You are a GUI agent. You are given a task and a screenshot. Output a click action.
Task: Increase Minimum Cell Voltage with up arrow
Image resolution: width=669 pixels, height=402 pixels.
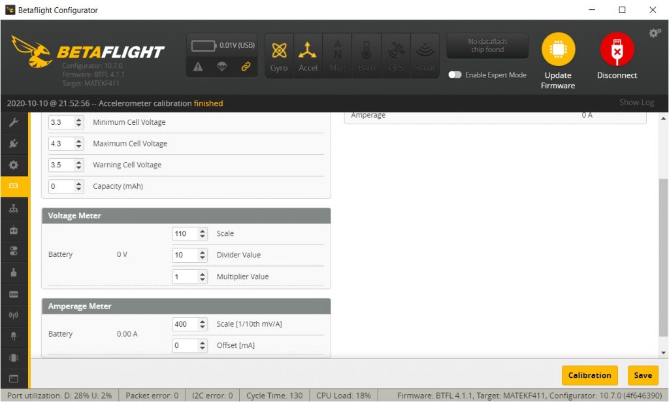(79, 120)
